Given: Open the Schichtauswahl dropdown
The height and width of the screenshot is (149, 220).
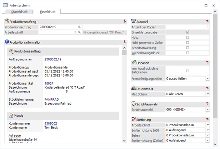Looking at the screenshot, I should (207, 110).
